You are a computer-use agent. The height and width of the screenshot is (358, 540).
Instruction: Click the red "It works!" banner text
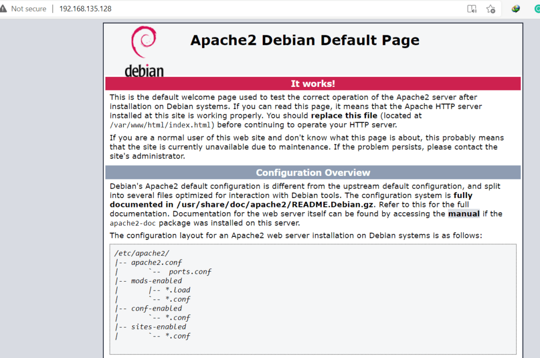(313, 84)
